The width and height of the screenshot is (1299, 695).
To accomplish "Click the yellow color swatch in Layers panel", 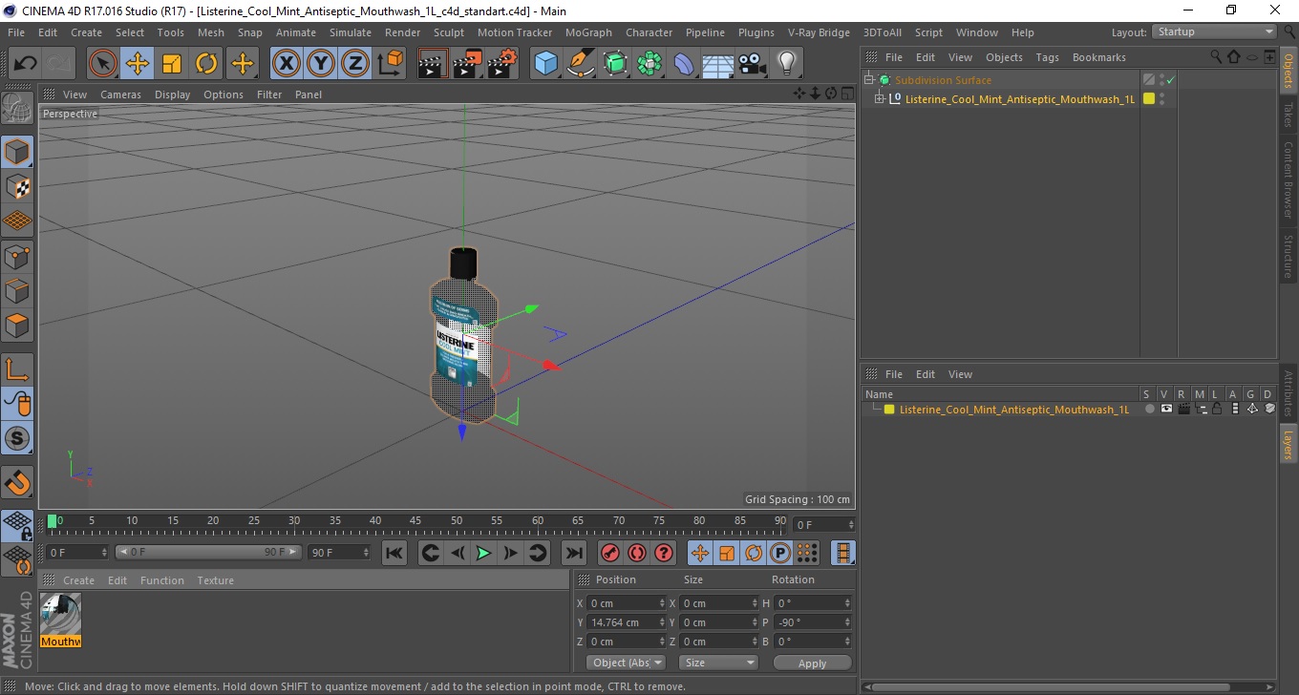I will tap(889, 410).
